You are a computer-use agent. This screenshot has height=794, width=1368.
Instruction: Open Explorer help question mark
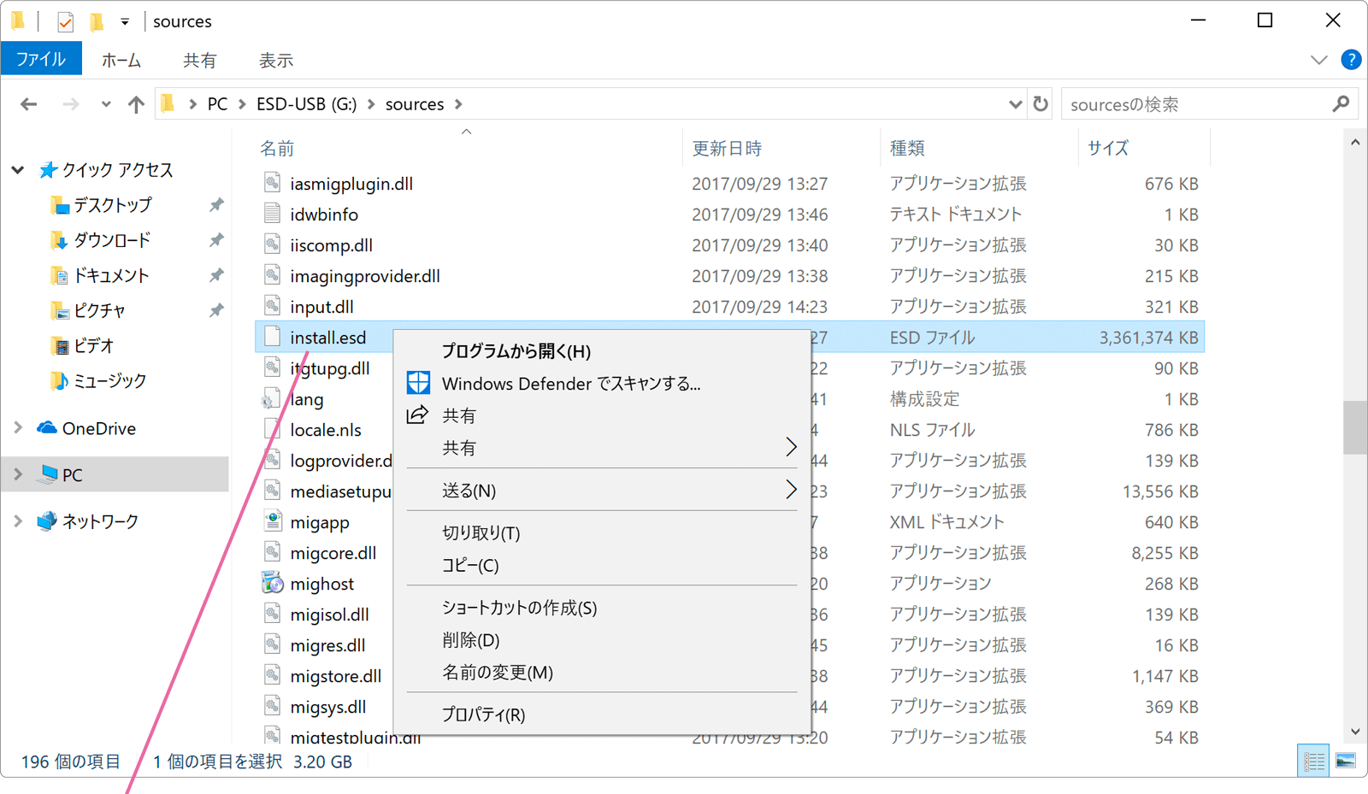(x=1351, y=60)
